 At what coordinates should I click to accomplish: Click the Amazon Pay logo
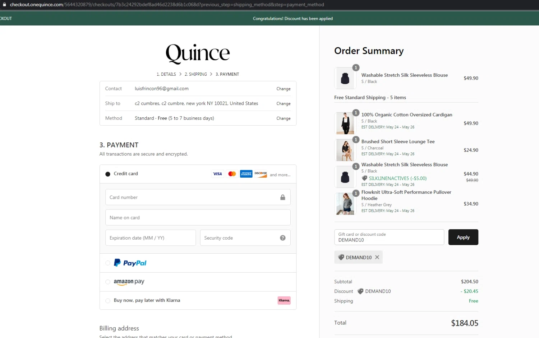(129, 282)
